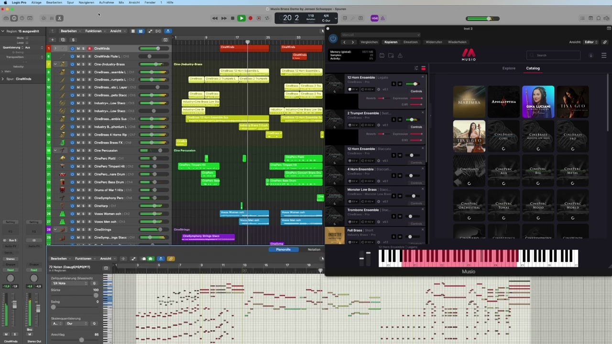Open the tracks area Funktionen dropdown

(x=95, y=31)
